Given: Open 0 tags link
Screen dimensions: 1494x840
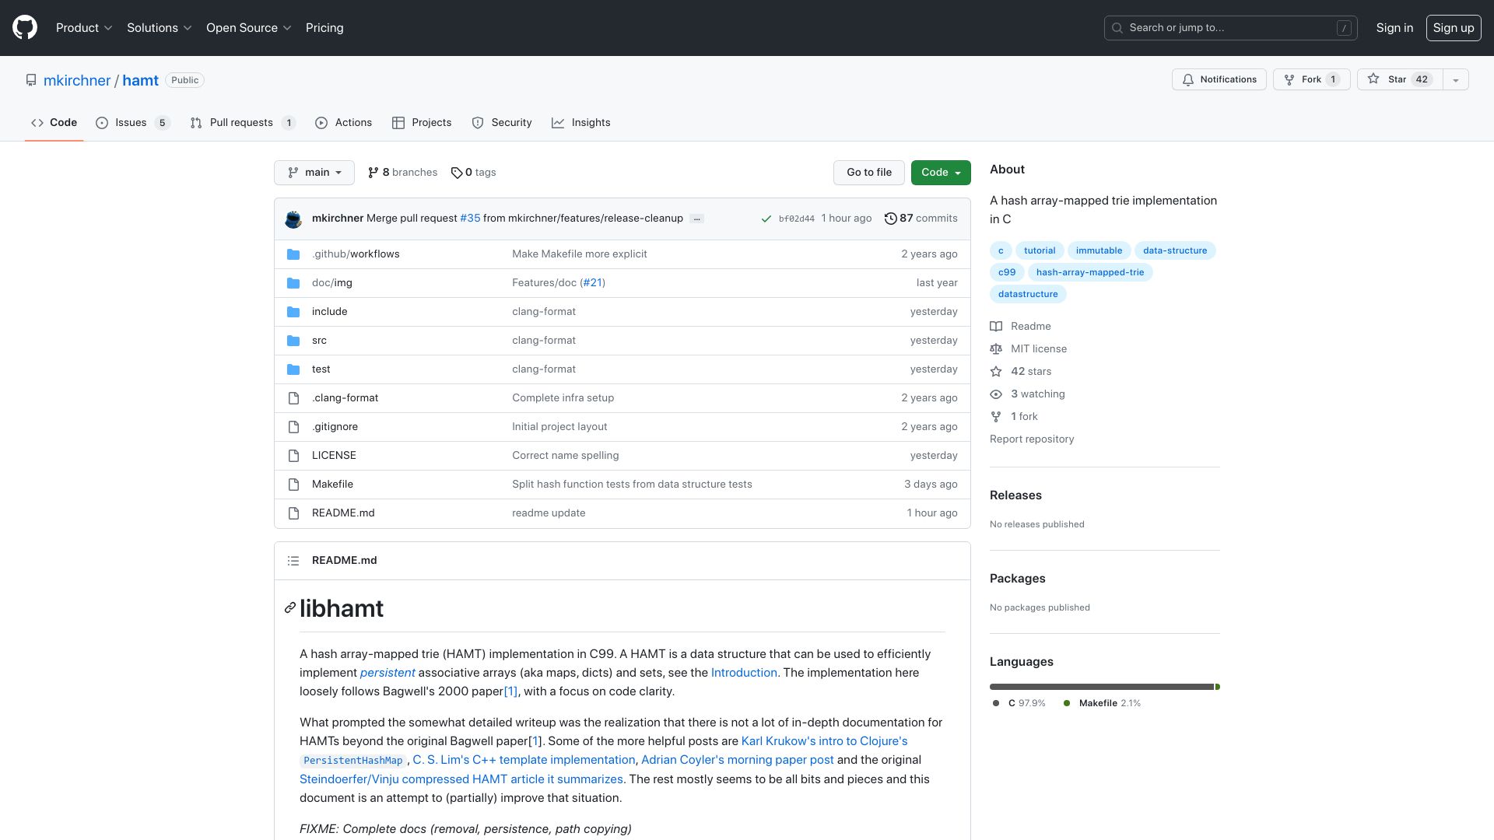Looking at the screenshot, I should point(473,173).
